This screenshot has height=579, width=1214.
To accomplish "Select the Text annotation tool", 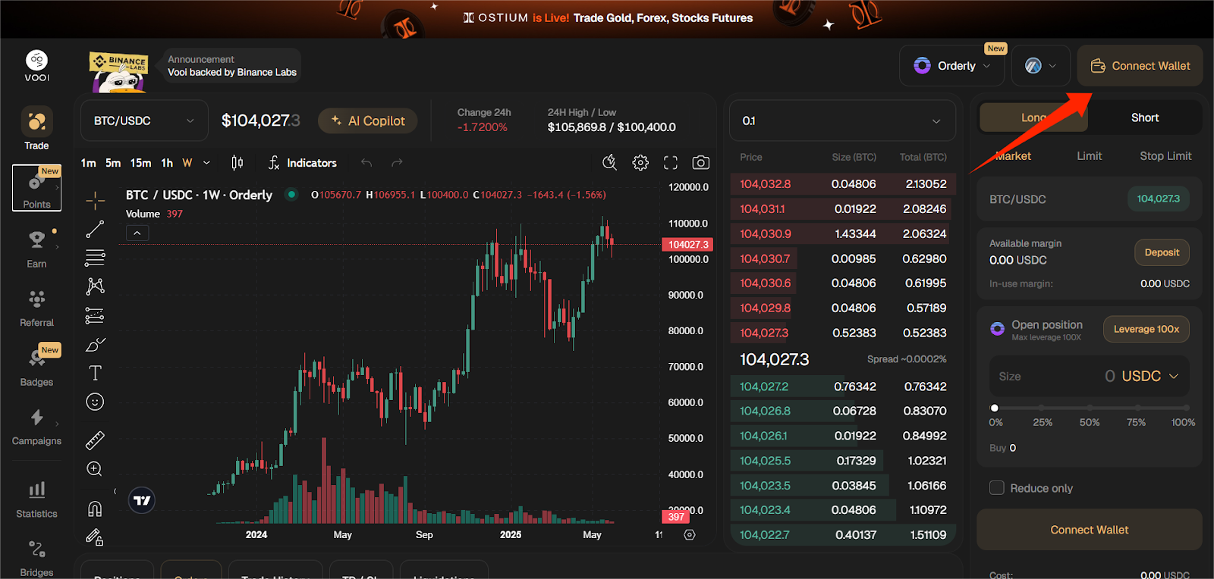I will click(95, 373).
